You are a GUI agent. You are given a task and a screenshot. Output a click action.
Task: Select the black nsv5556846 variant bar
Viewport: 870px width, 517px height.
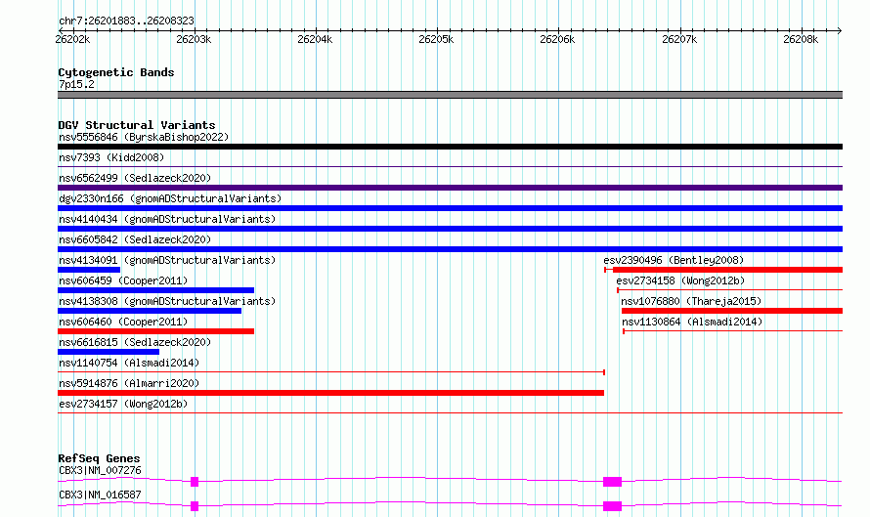click(450, 147)
